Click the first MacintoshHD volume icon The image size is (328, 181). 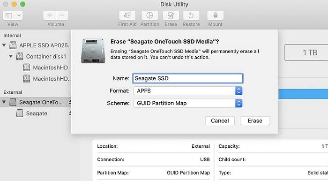(27, 68)
